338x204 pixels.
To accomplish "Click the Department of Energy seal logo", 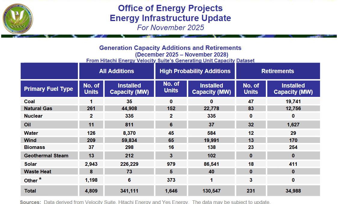I will [17, 18].
